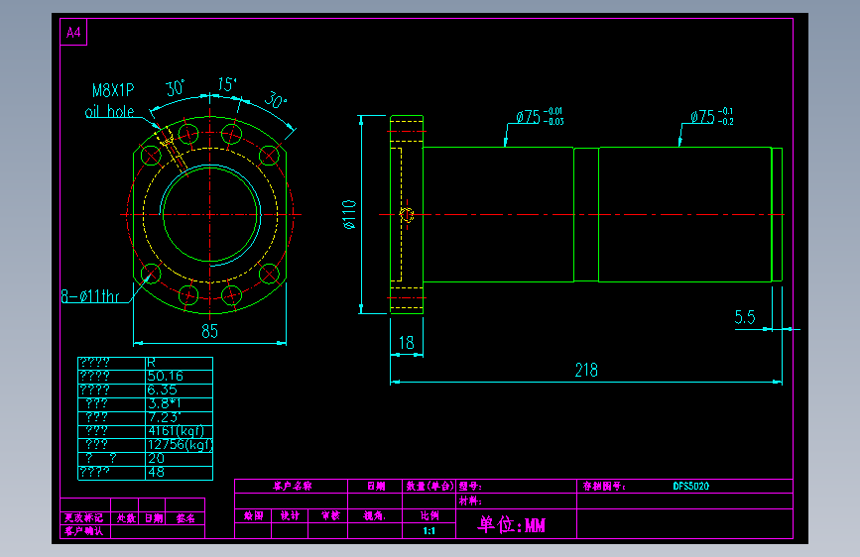Click the 存档图号: label
This screenshot has height=557, width=860.
[x=604, y=487]
